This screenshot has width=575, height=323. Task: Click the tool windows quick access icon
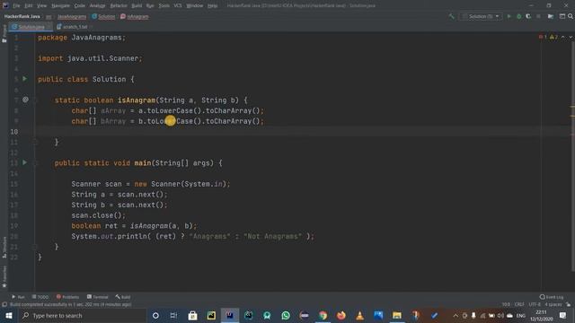pos(4,304)
